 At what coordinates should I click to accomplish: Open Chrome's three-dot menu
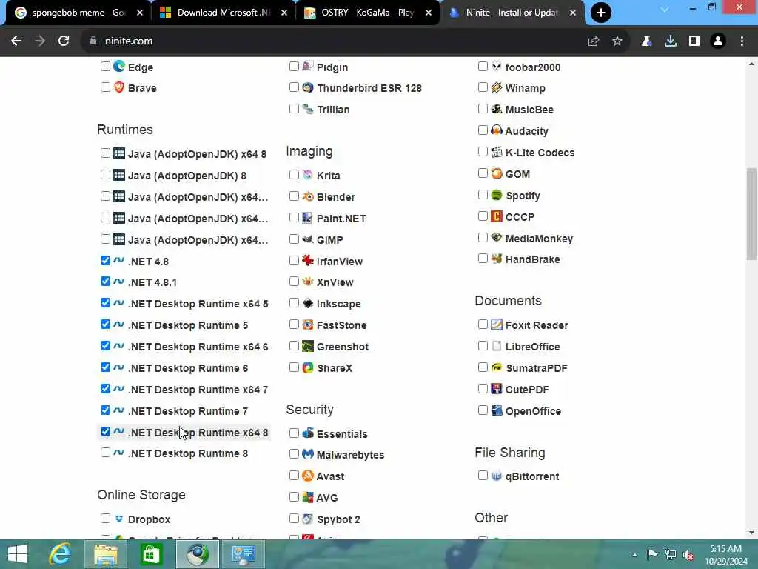742,41
